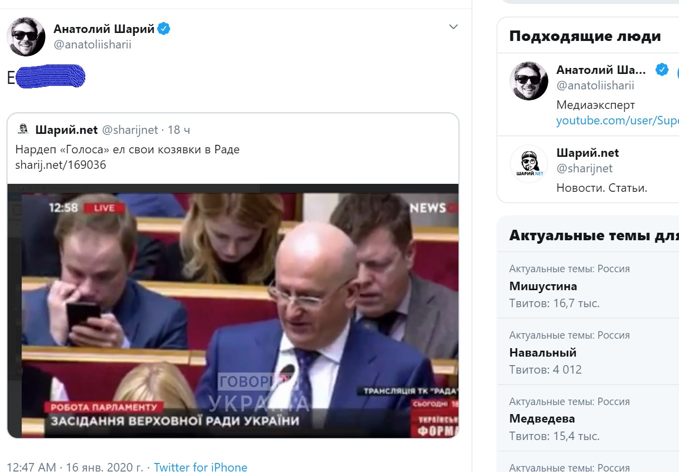Open the sharij.net/169036 link
This screenshot has height=472, width=679.
click(x=61, y=165)
